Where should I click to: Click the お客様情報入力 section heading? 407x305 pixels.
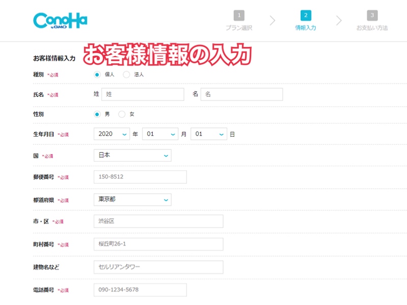pos(54,59)
